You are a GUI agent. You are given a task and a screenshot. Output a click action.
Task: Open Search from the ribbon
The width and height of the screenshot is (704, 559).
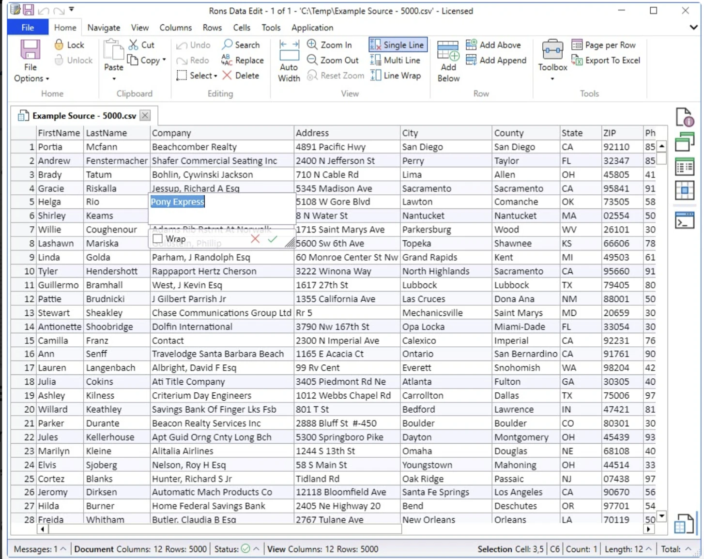coord(241,45)
